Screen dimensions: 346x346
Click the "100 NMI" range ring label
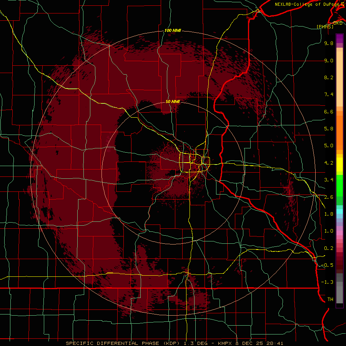[173, 30]
